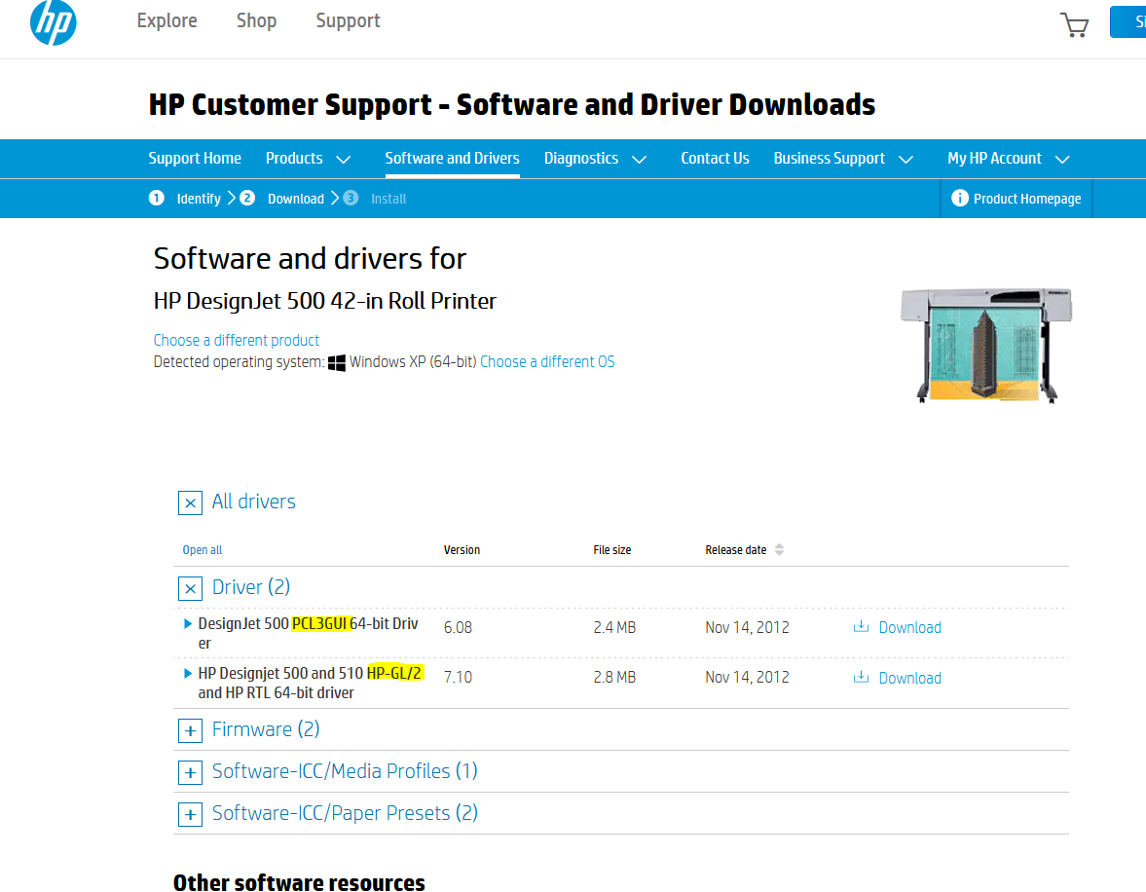Open the My HP Account menu
This screenshot has height=892, width=1146.
(1008, 158)
